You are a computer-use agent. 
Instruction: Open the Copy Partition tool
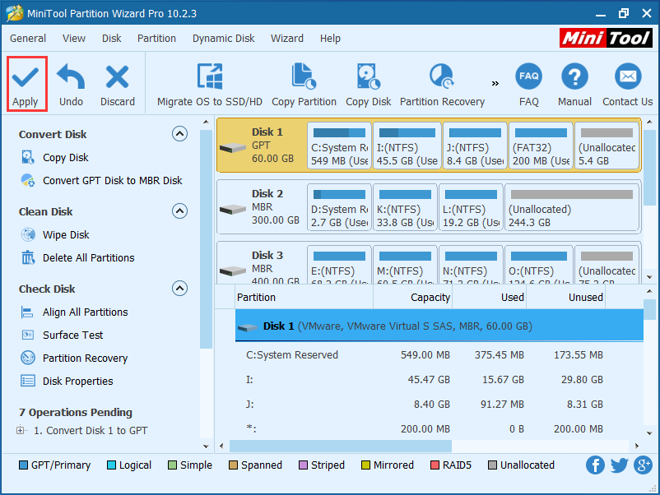click(x=304, y=84)
